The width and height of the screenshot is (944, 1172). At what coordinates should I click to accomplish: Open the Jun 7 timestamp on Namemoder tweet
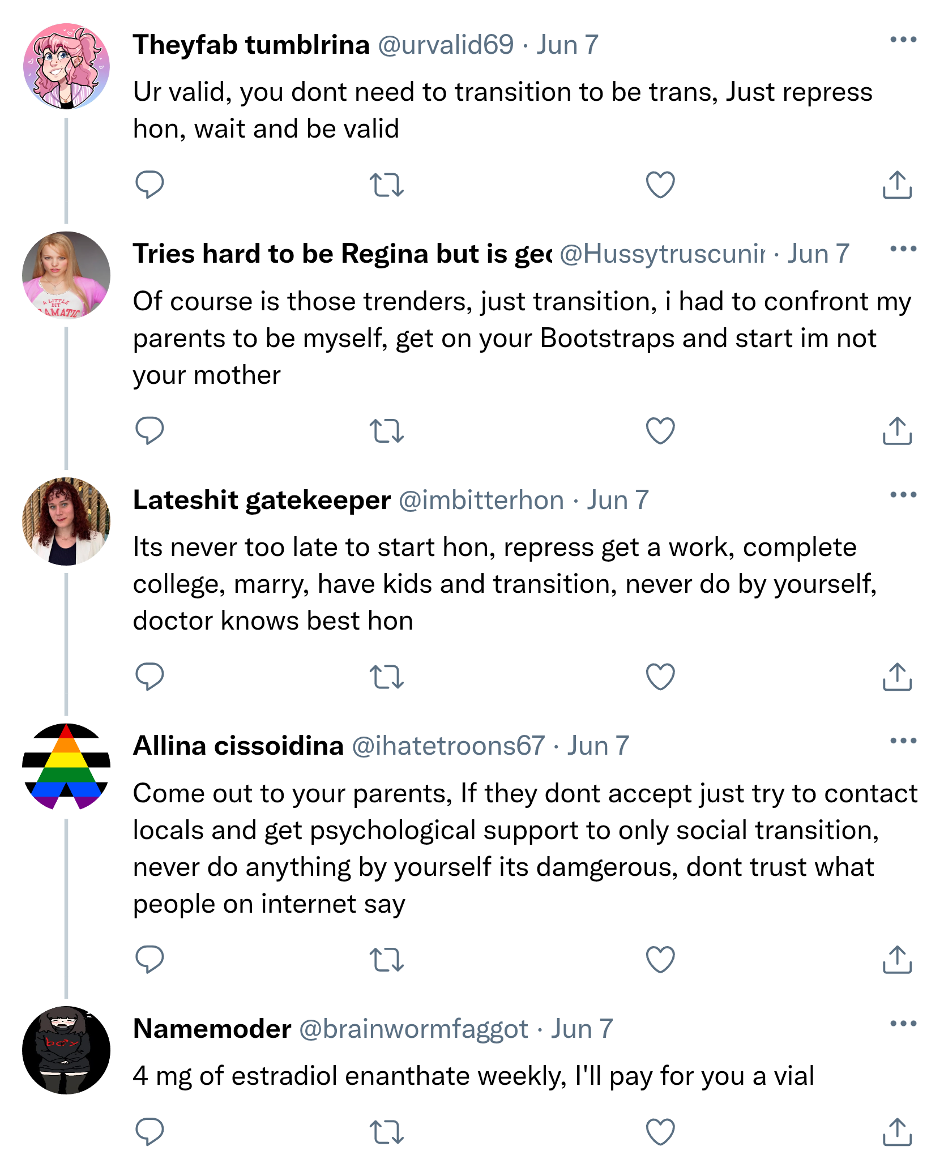point(582,1029)
